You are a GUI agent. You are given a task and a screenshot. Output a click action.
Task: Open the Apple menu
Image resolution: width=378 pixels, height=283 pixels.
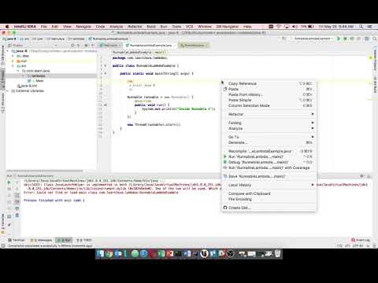(x=7, y=27)
